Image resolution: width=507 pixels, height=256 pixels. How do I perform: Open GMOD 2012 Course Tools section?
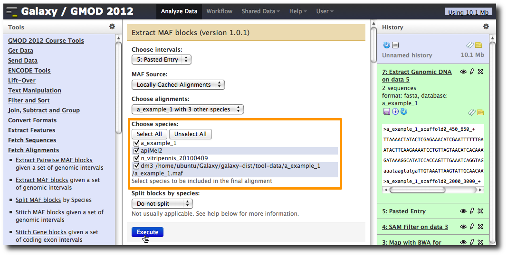pos(46,41)
